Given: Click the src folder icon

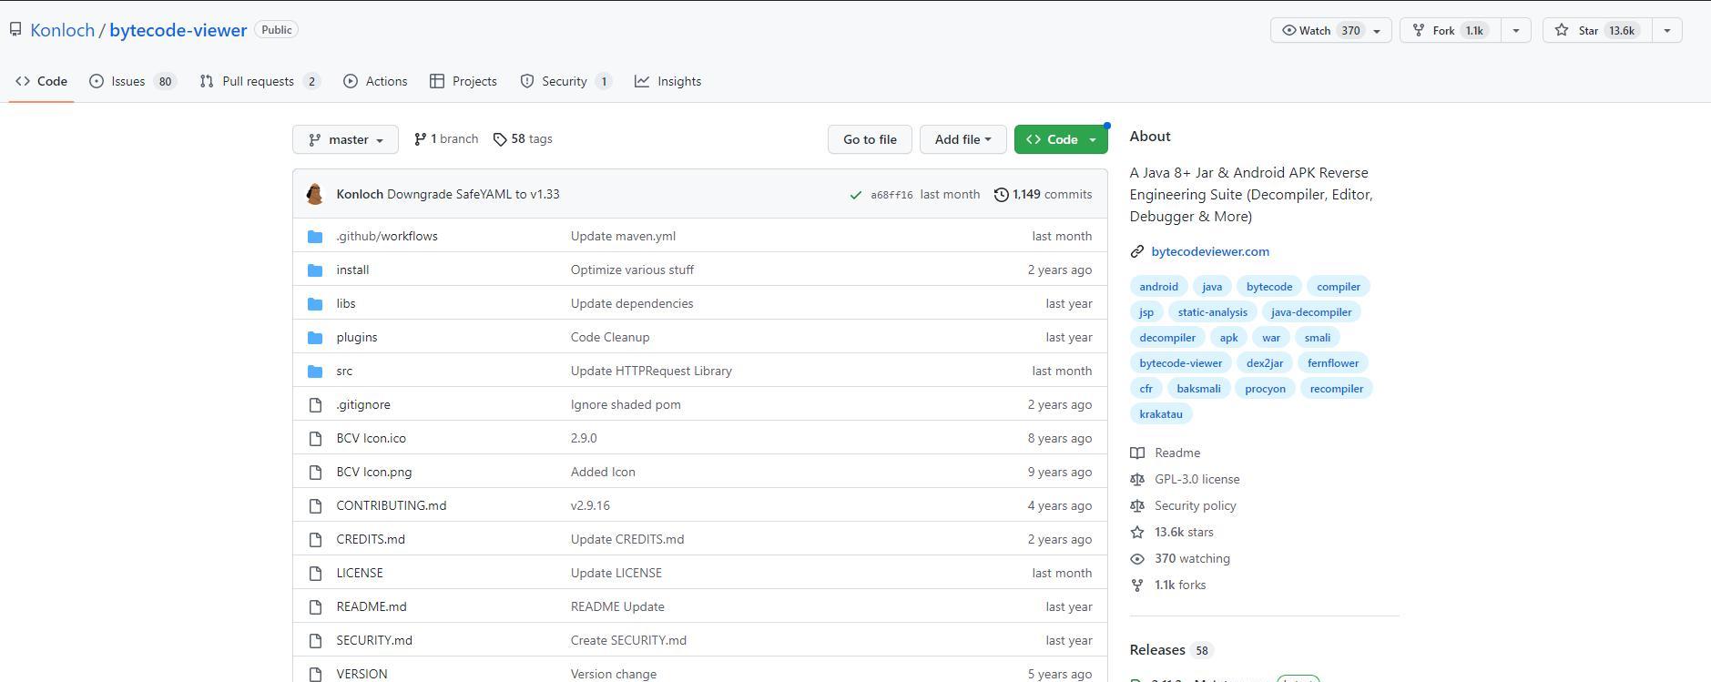Looking at the screenshot, I should click(315, 372).
